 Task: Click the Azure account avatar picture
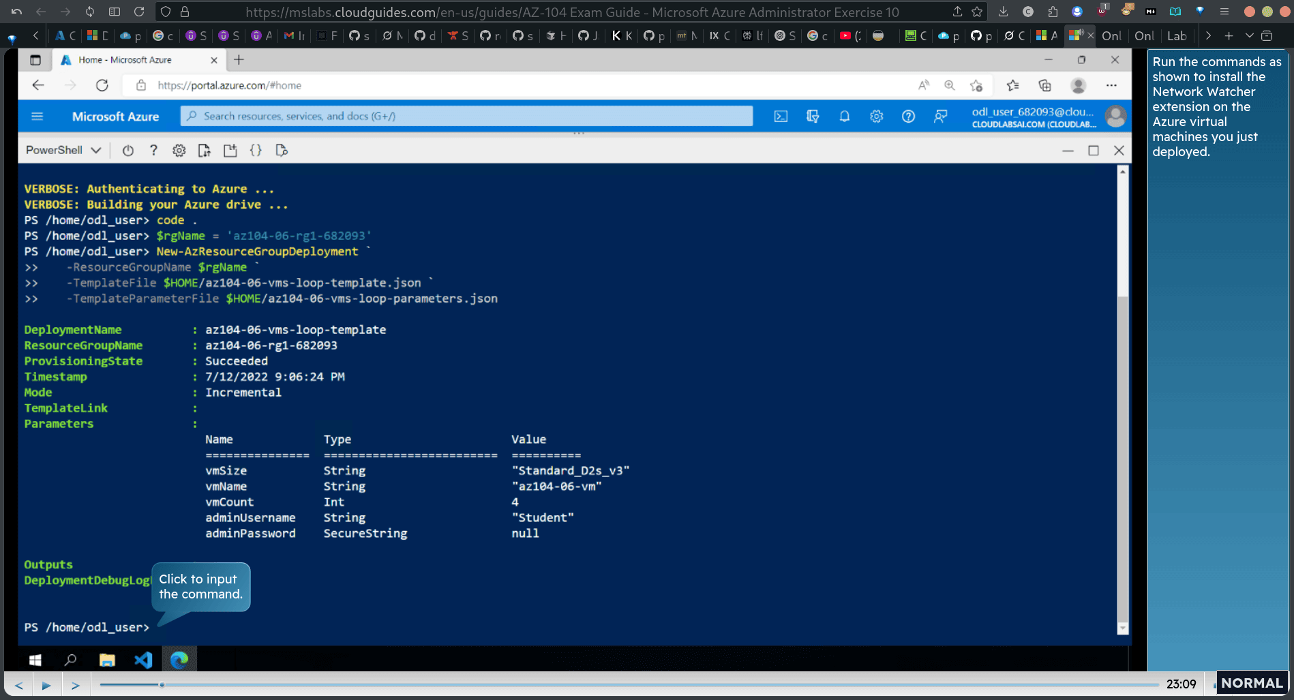1115,117
